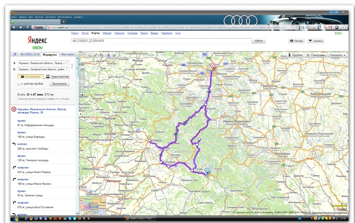Click the overview mini-map thumbnail

pyautogui.click(x=92, y=205)
